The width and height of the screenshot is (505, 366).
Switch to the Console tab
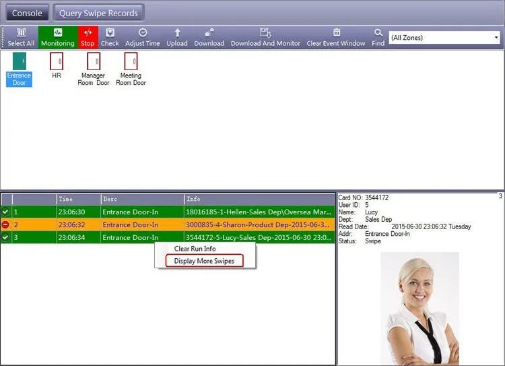pyautogui.click(x=27, y=13)
